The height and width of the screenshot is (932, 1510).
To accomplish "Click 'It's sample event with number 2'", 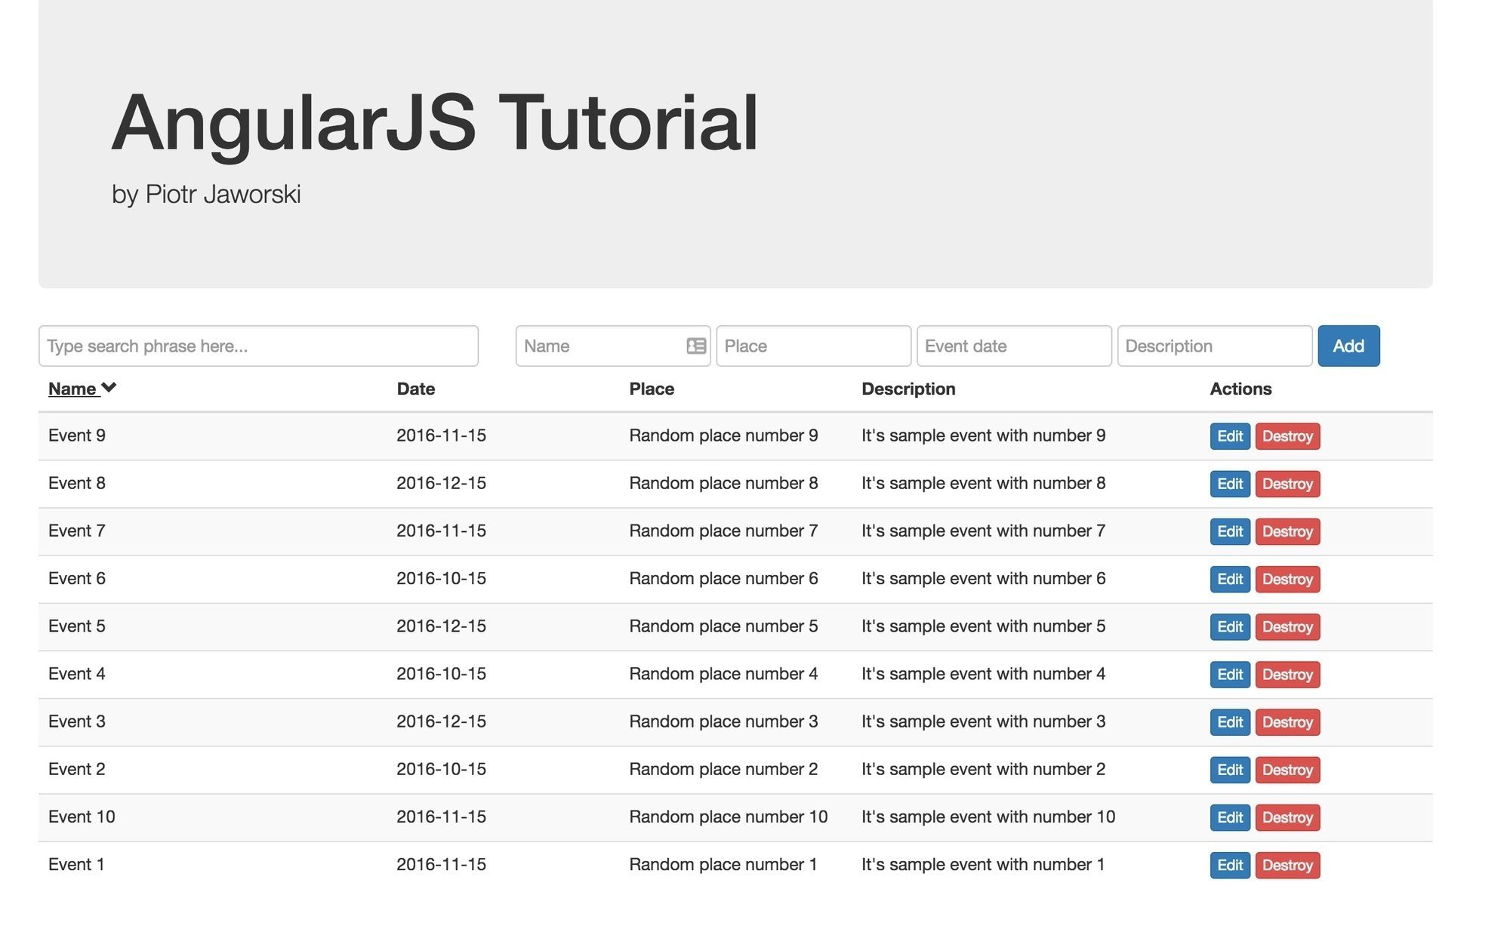I will pos(983,769).
